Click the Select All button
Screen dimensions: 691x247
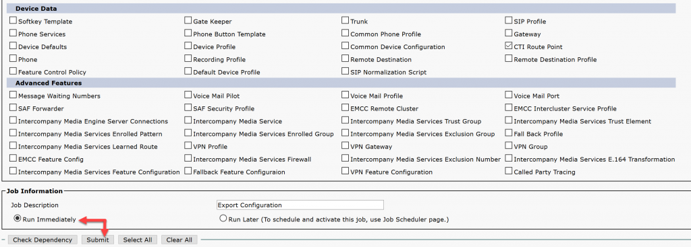(138, 240)
